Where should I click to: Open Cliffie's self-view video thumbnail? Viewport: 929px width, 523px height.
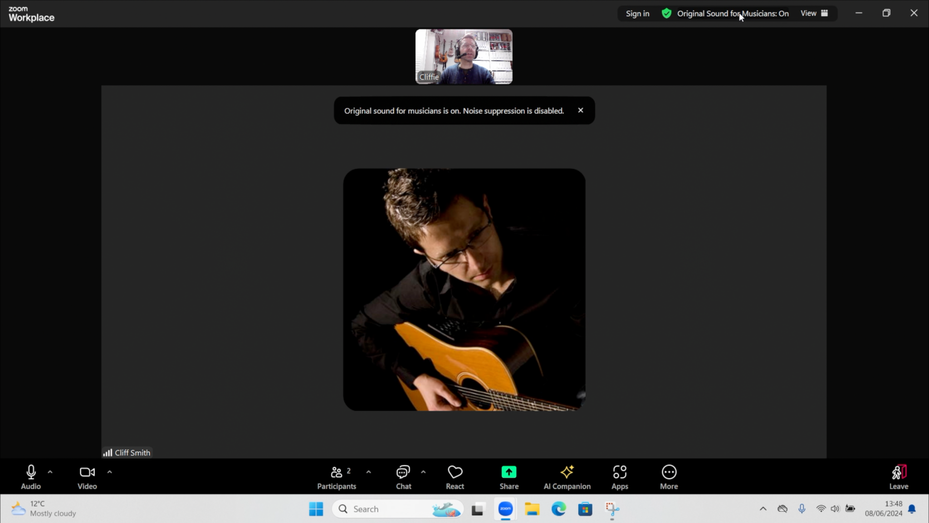464,56
